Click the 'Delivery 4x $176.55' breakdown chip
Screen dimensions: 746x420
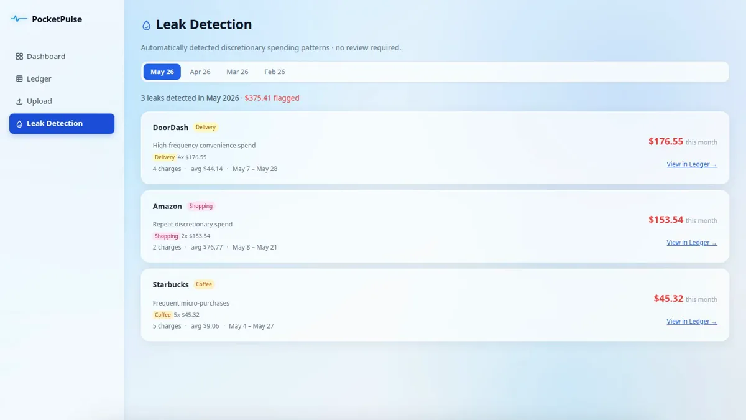(x=180, y=157)
